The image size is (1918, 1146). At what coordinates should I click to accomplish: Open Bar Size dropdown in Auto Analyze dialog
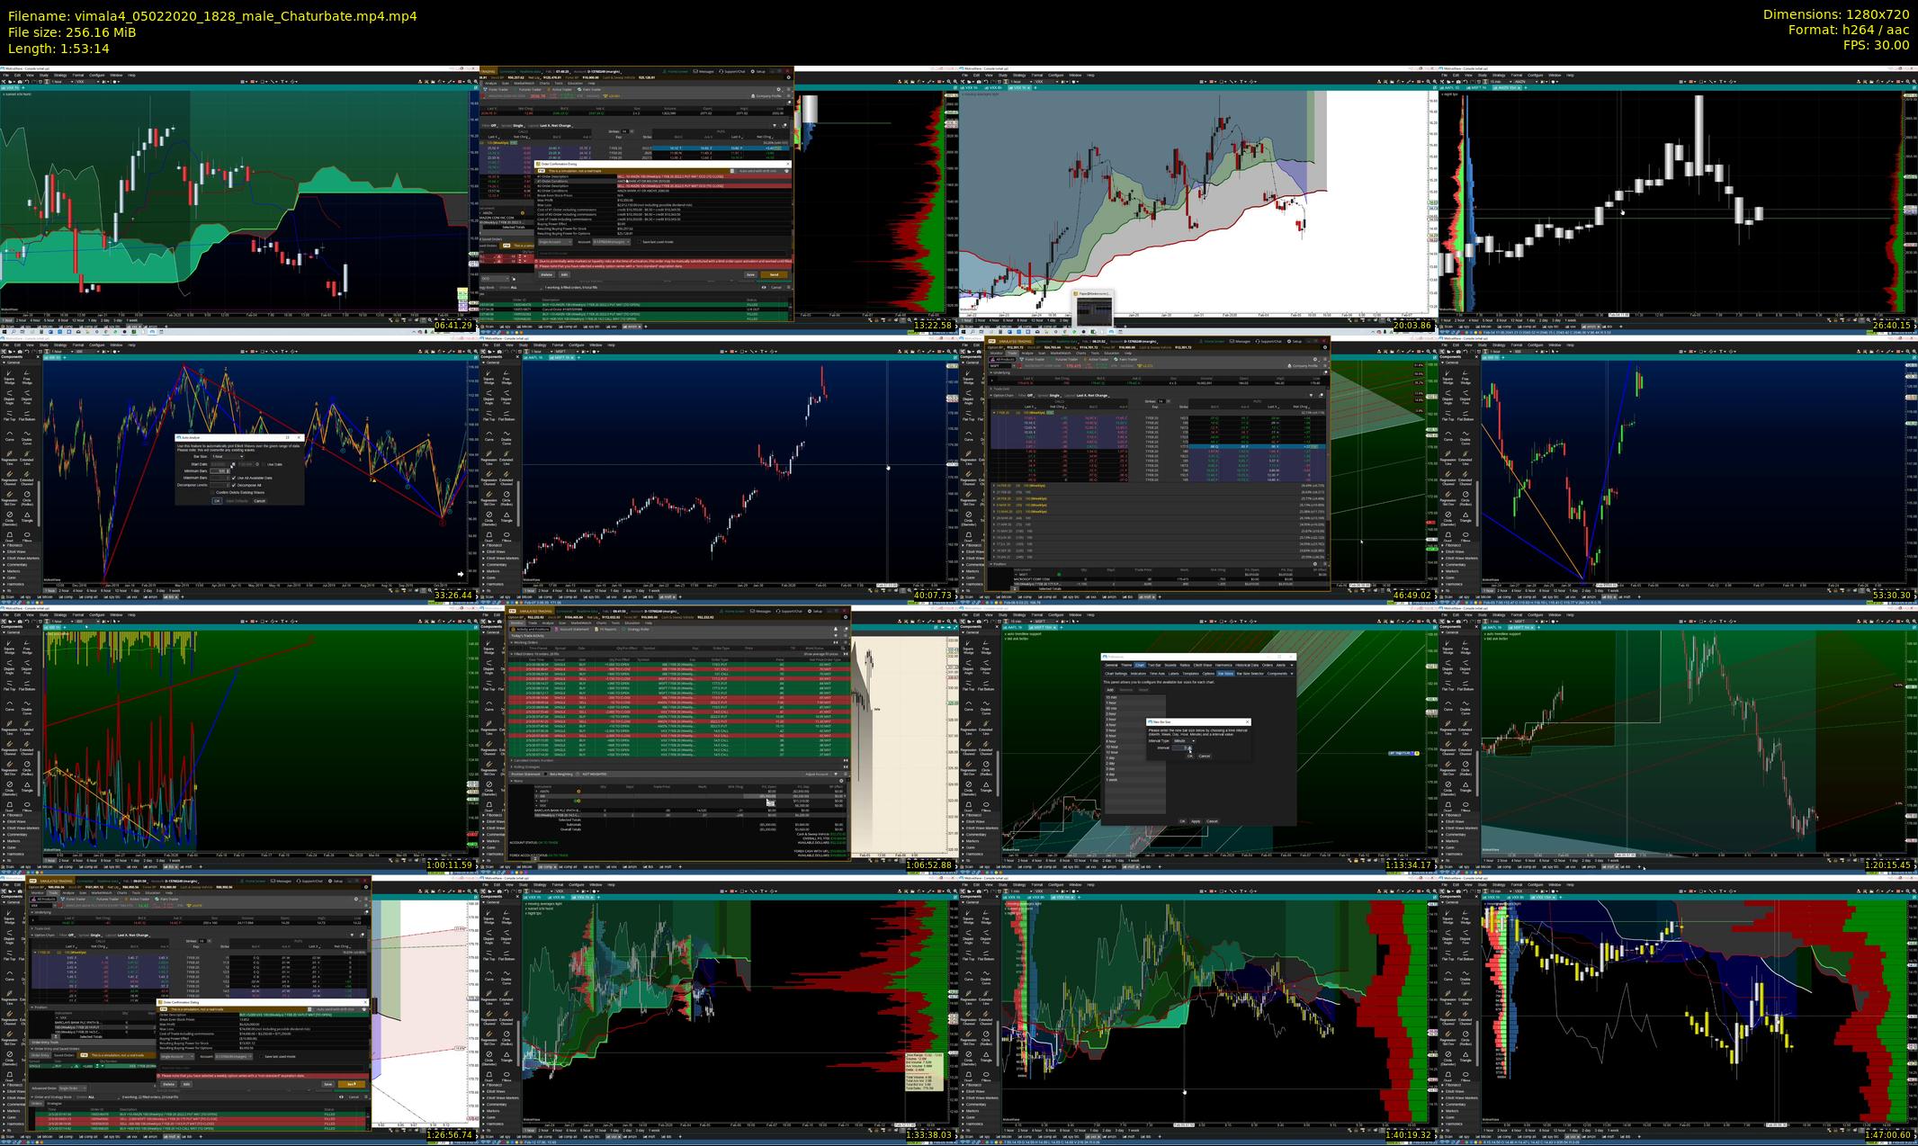[228, 456]
